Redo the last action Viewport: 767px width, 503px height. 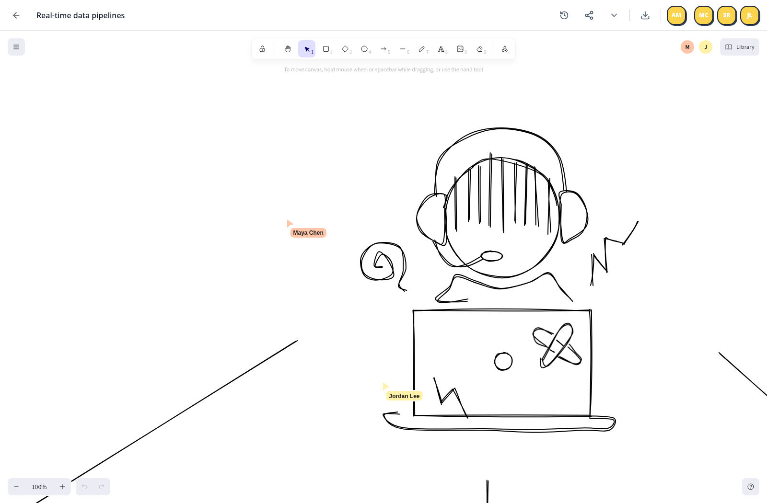pyautogui.click(x=102, y=487)
